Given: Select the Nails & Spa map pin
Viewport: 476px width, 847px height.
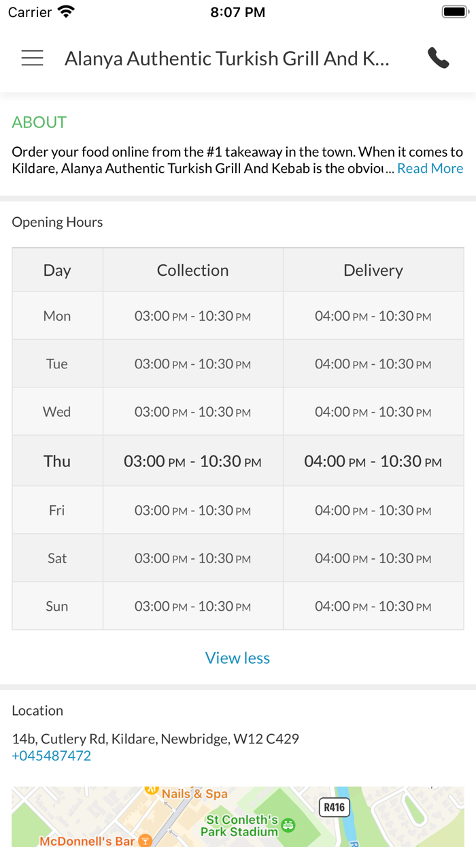Looking at the screenshot, I should click(x=152, y=791).
